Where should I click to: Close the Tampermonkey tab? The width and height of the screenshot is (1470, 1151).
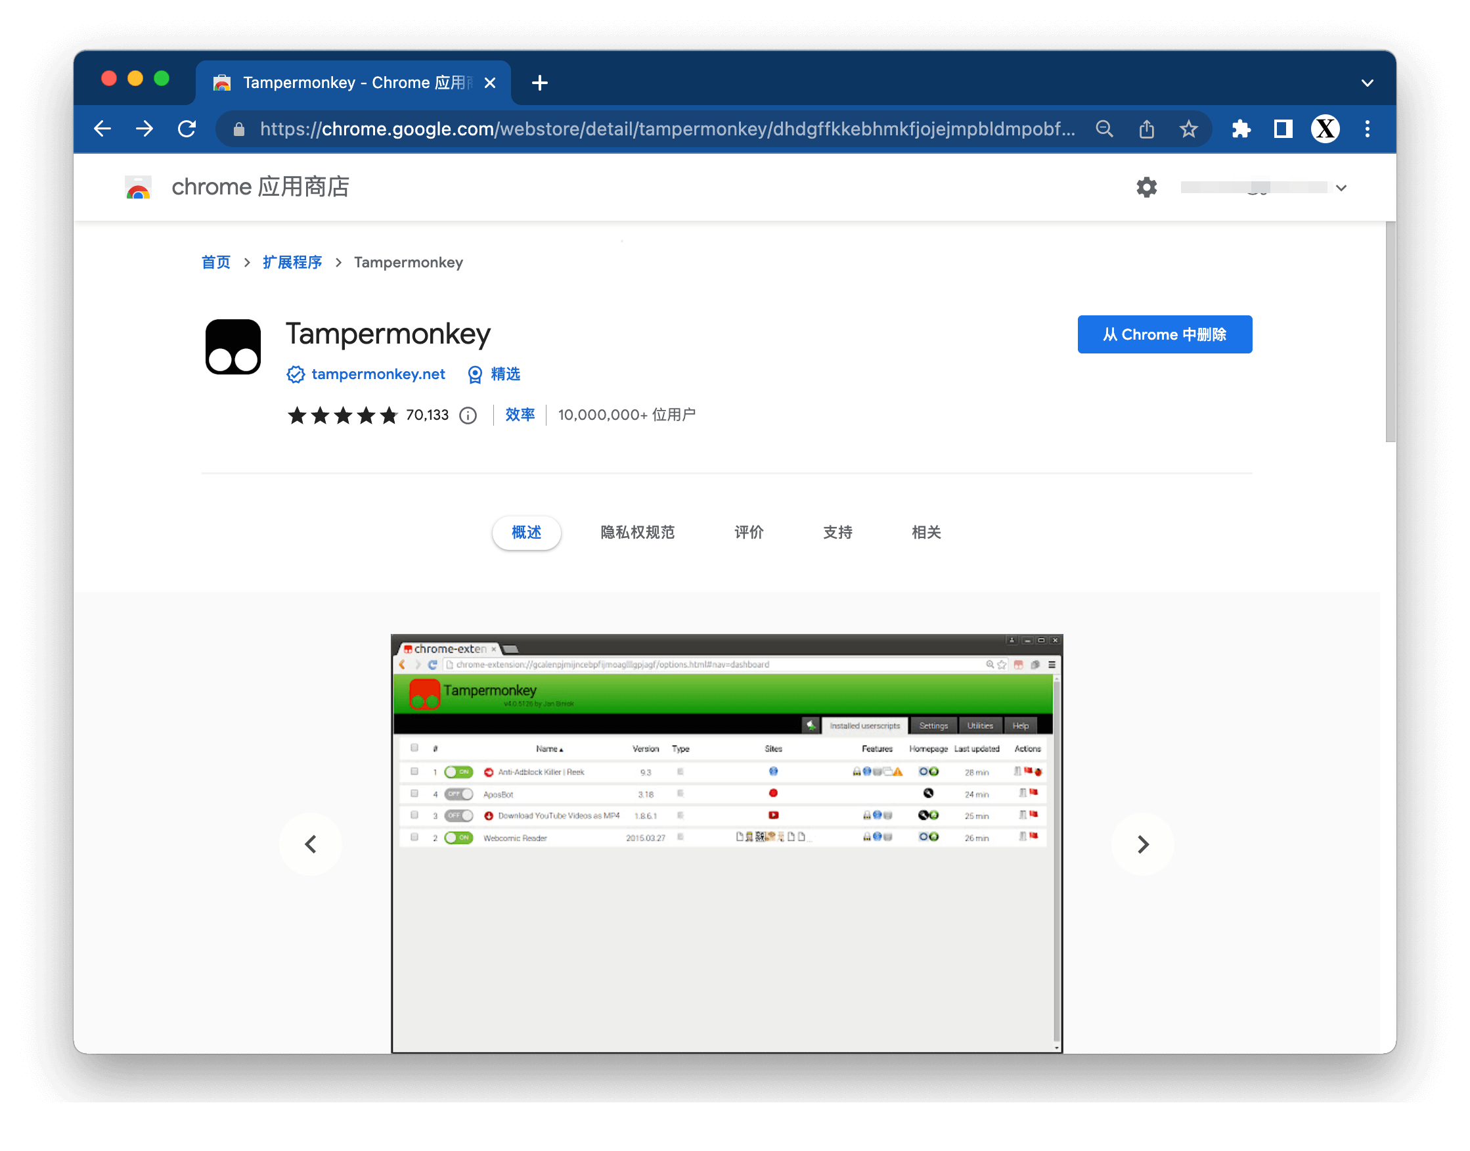coord(490,83)
